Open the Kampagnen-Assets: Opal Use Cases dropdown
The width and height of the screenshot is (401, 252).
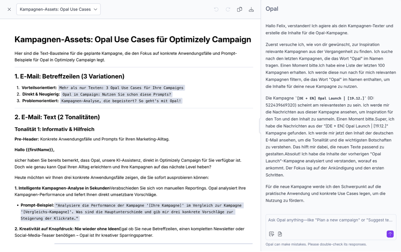coord(58,9)
